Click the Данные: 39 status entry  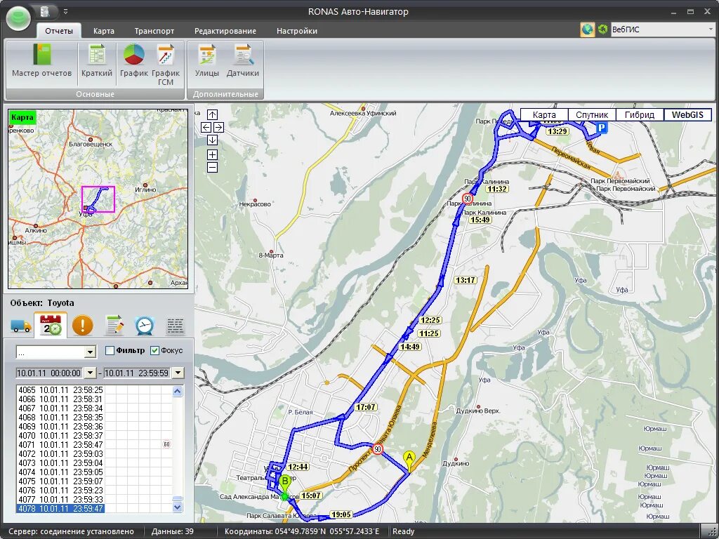tap(173, 531)
